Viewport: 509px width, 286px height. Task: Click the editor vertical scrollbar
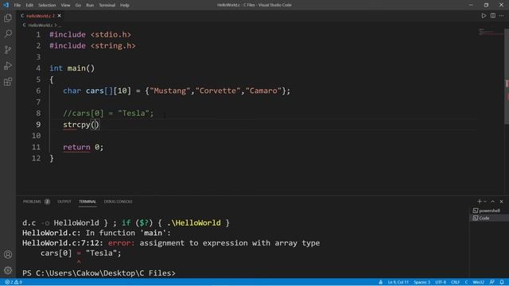[507, 76]
